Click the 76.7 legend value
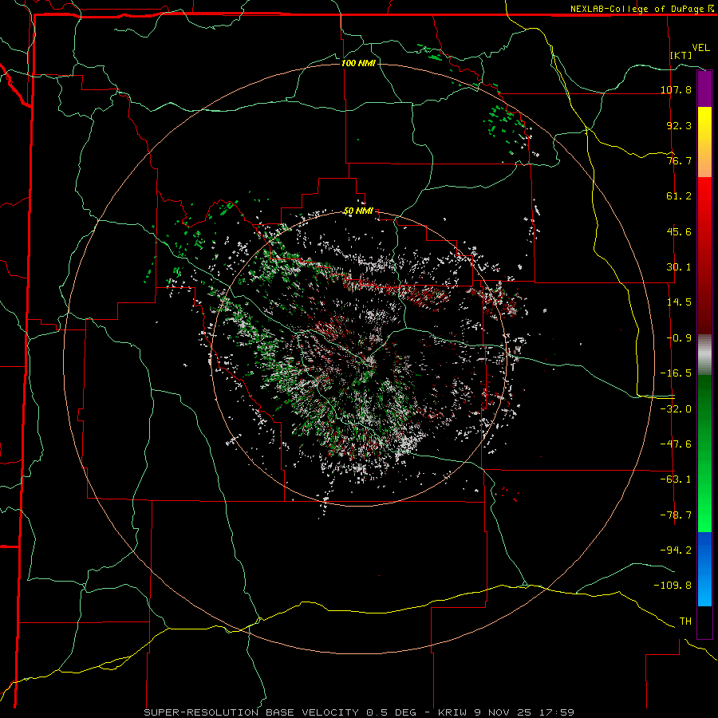 pos(679,160)
